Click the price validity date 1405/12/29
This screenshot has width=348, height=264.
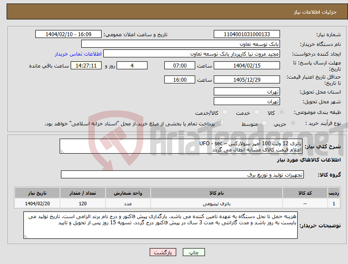click(x=246, y=79)
